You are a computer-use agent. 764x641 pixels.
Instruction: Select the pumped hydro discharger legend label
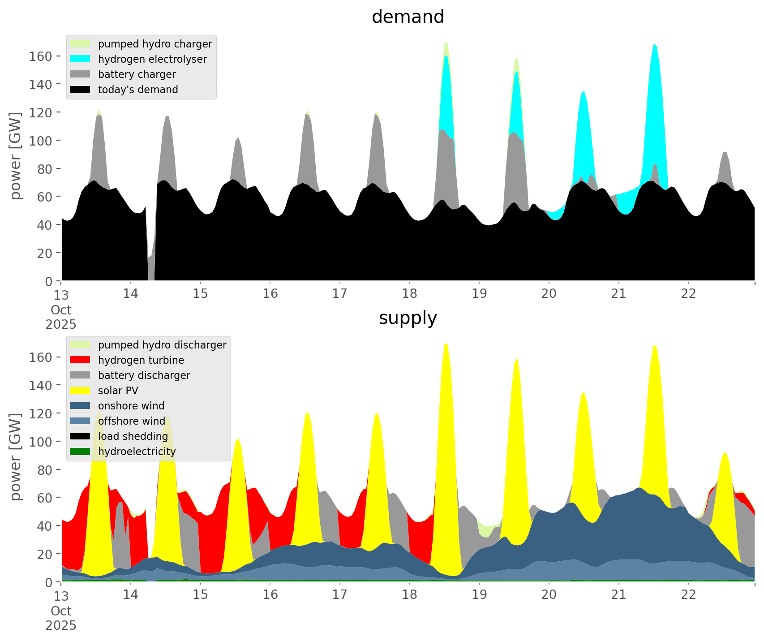coord(162,345)
